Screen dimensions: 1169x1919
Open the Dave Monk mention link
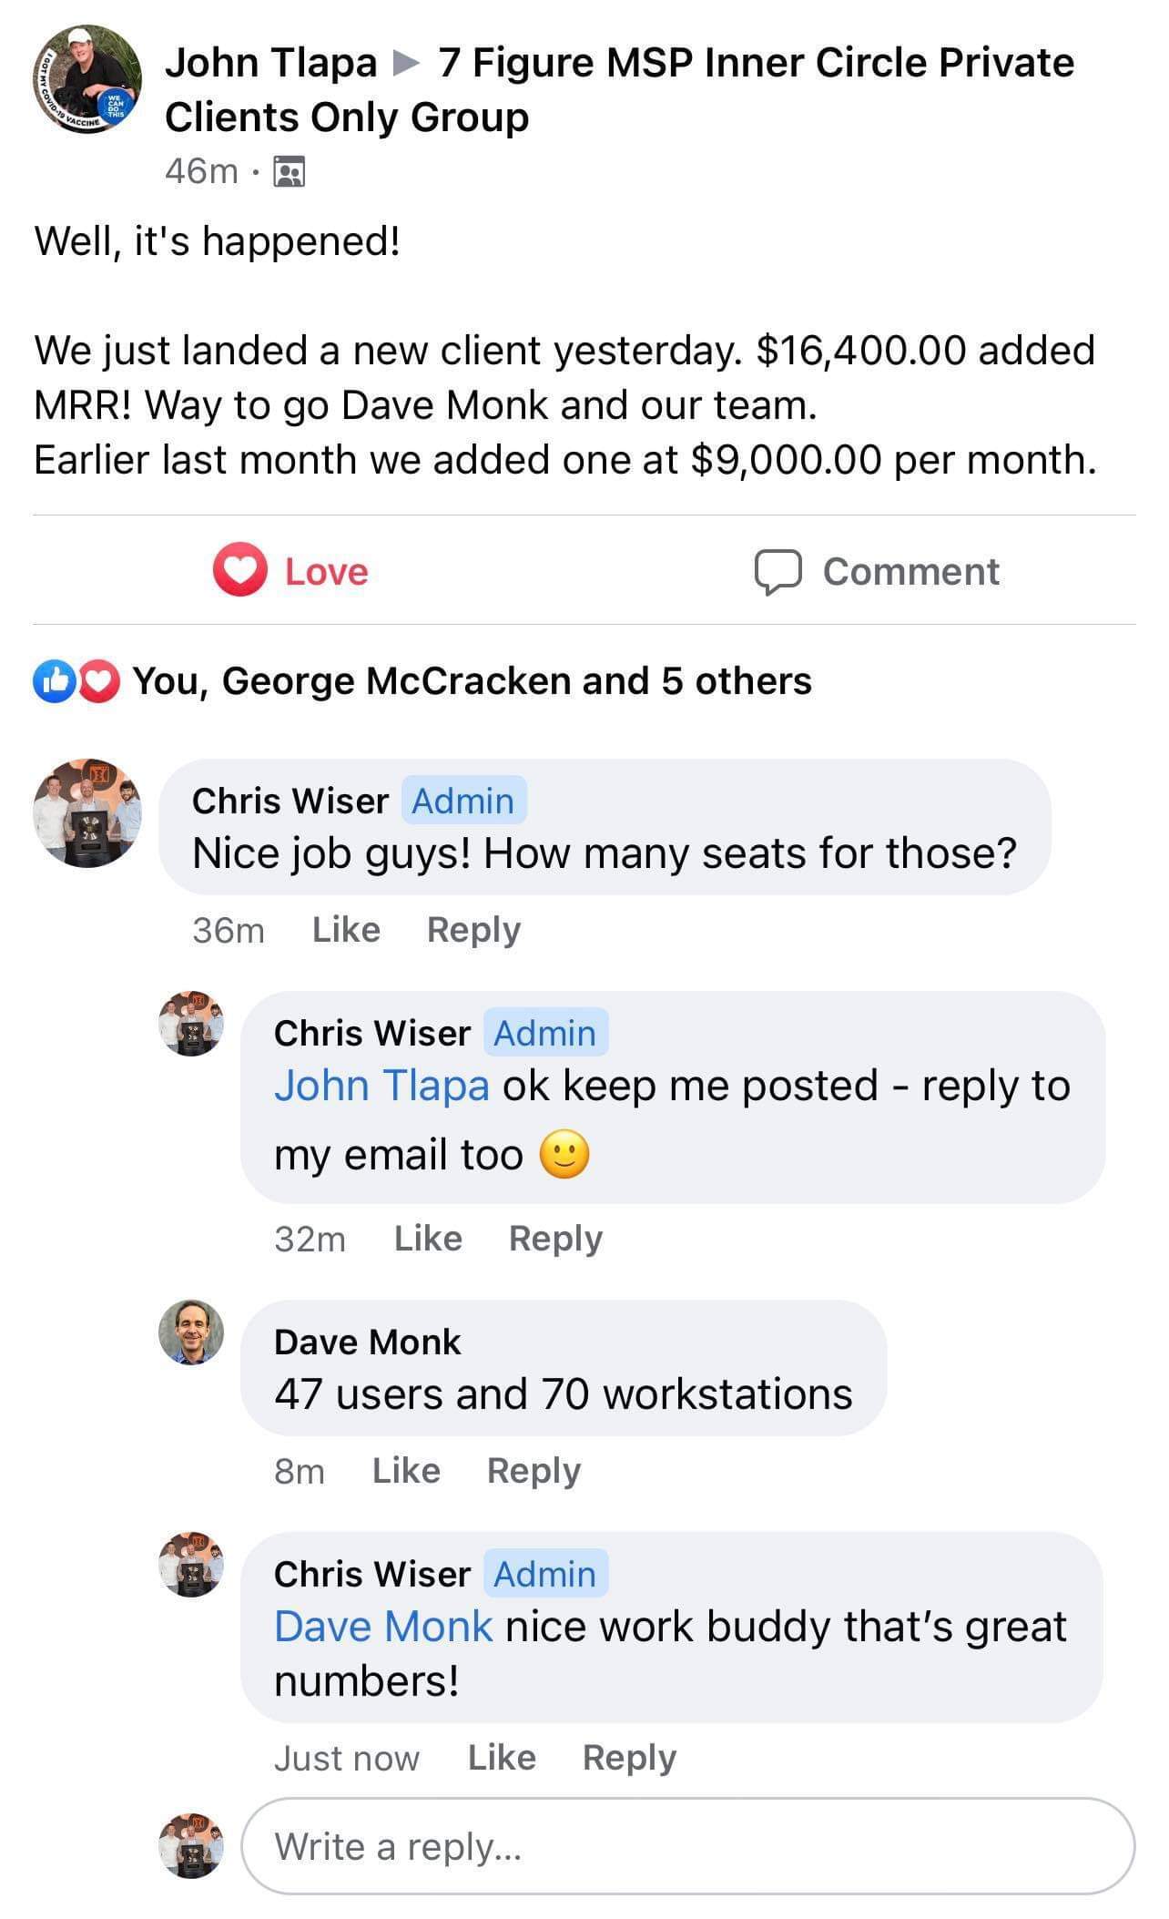pos(383,1627)
